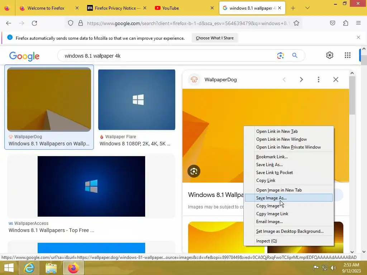Click the page scrollbar up arrow
The width and height of the screenshot is (367, 275).
pos(364,49)
